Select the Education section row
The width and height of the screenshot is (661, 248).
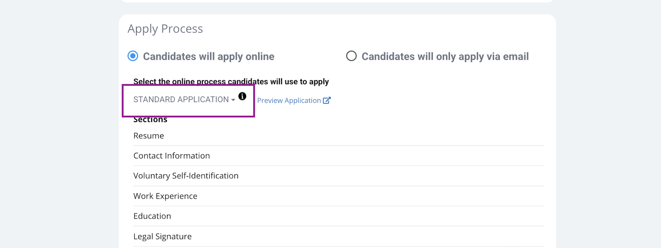(x=339, y=216)
